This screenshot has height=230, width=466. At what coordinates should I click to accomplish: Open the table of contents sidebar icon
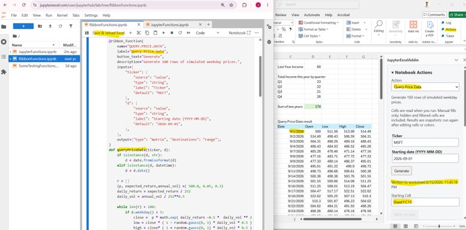coord(4,57)
